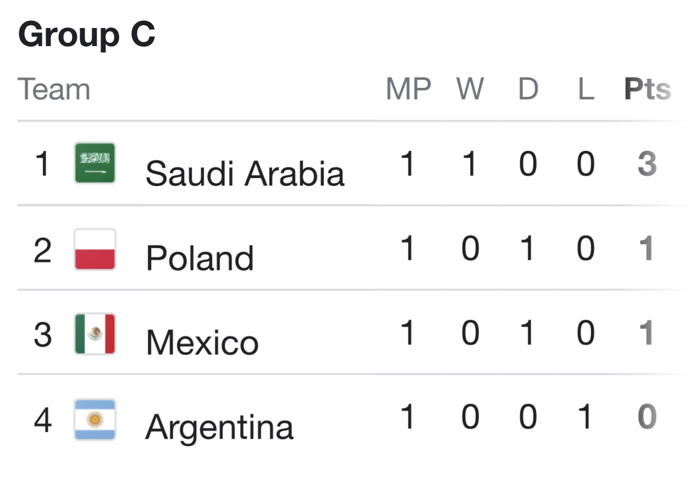
Task: Click the W column header
Action: click(470, 90)
